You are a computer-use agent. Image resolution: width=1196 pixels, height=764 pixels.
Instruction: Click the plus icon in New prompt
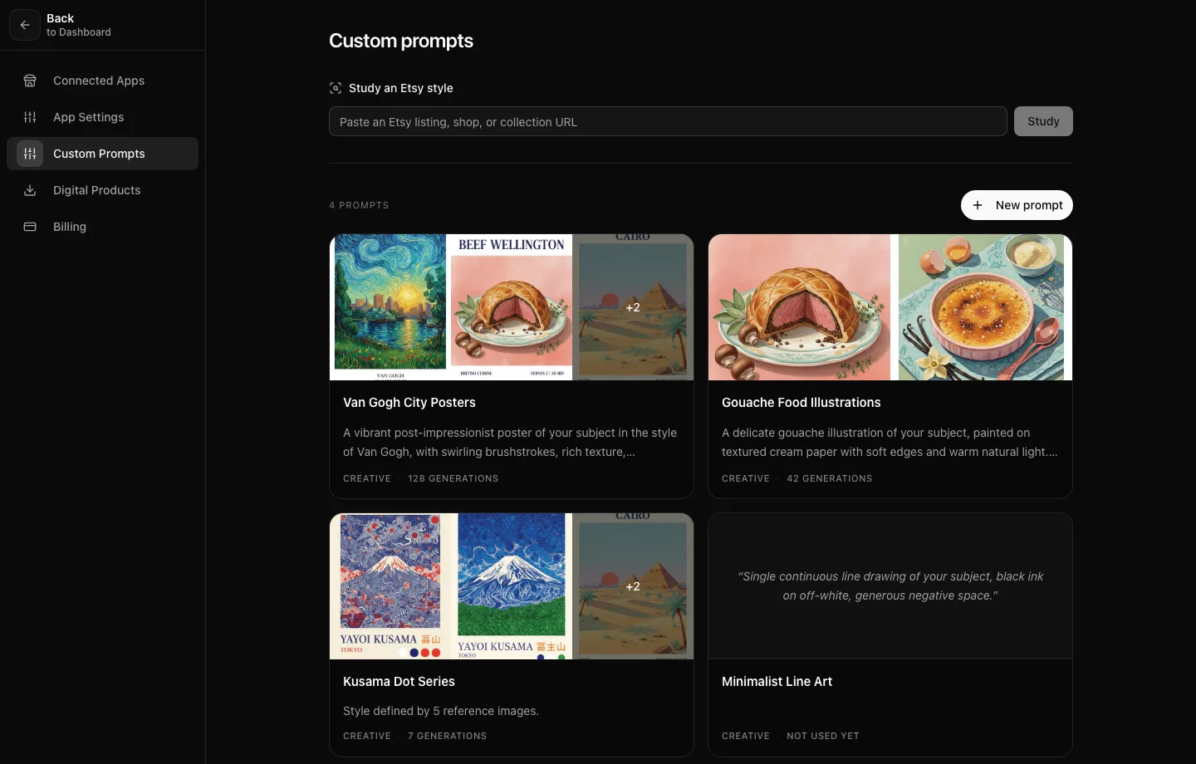tap(978, 205)
